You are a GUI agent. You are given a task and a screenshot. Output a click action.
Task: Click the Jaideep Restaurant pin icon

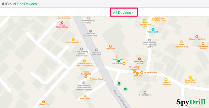[86, 76]
